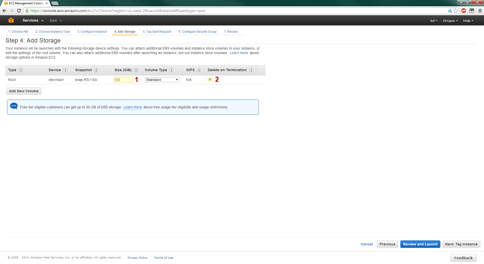The width and height of the screenshot is (484, 264).
Task: Open the Standard volume type dropdown
Action: coord(162,80)
